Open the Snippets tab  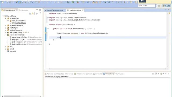pos(97,74)
